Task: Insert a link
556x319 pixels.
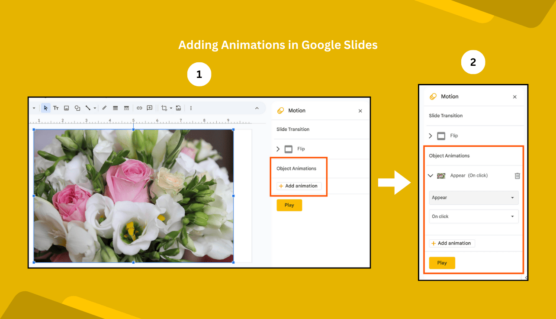Action: (x=139, y=108)
